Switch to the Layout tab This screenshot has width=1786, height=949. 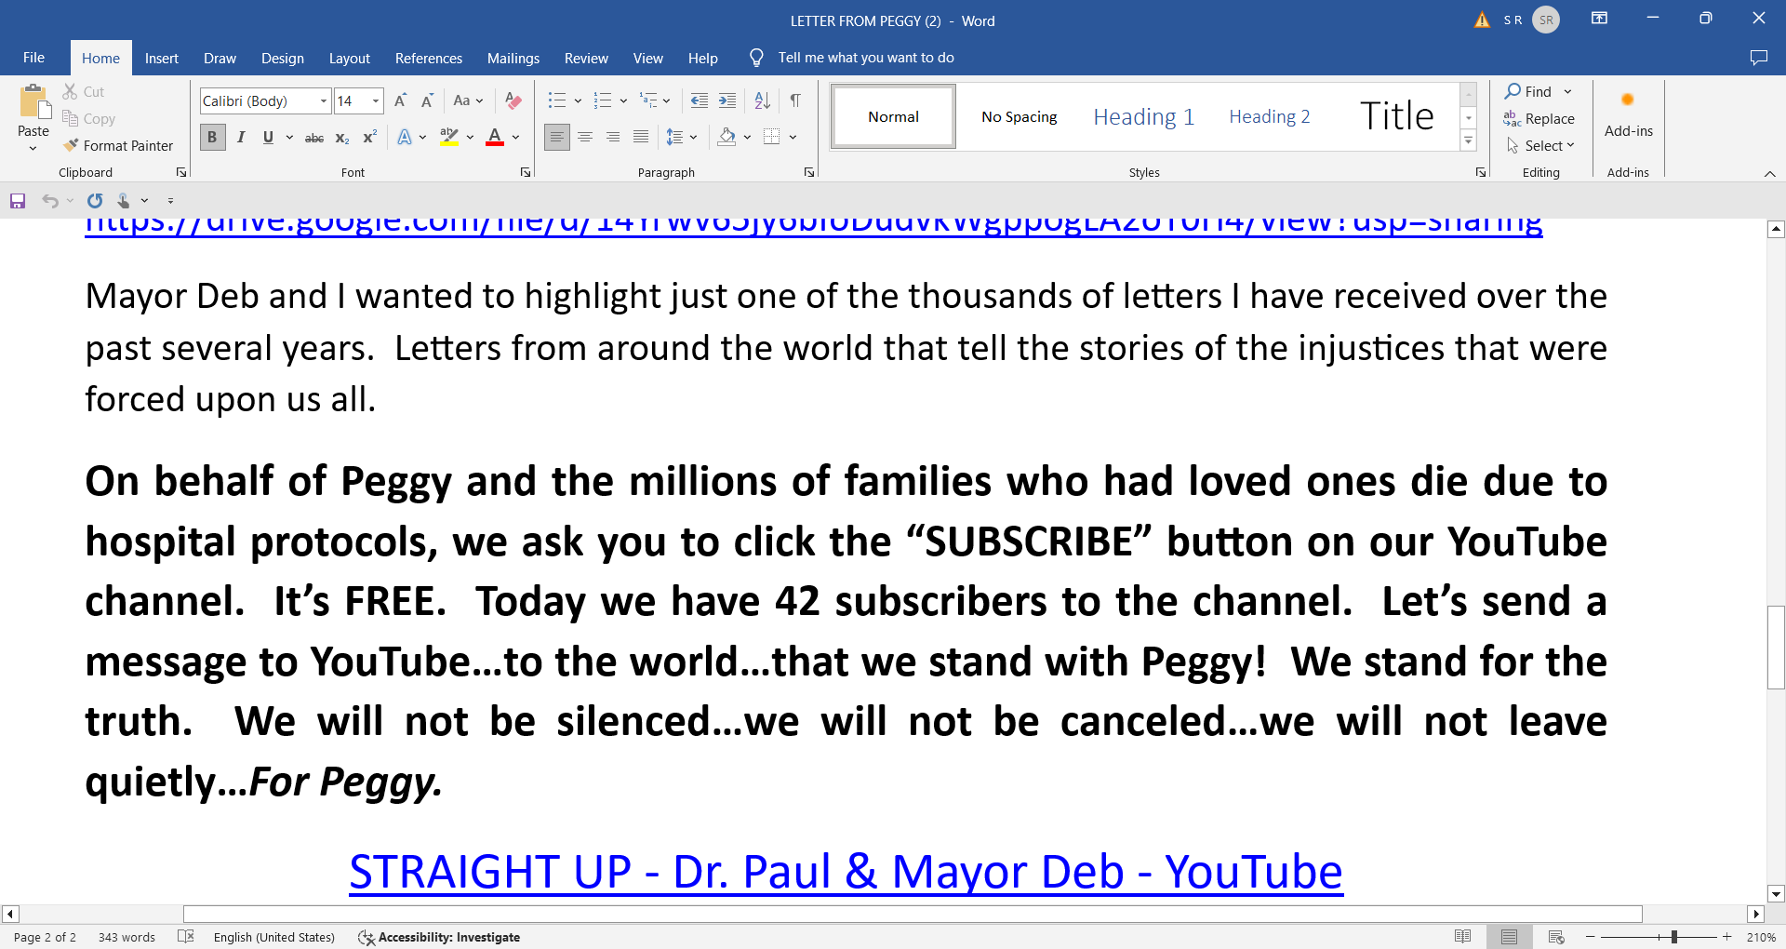[x=350, y=58]
